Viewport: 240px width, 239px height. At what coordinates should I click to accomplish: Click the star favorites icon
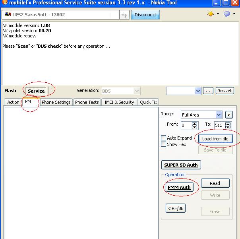point(211,14)
